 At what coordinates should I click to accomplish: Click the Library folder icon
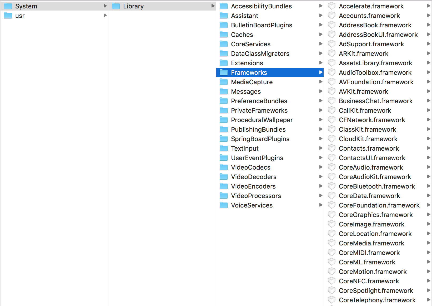tap(116, 6)
